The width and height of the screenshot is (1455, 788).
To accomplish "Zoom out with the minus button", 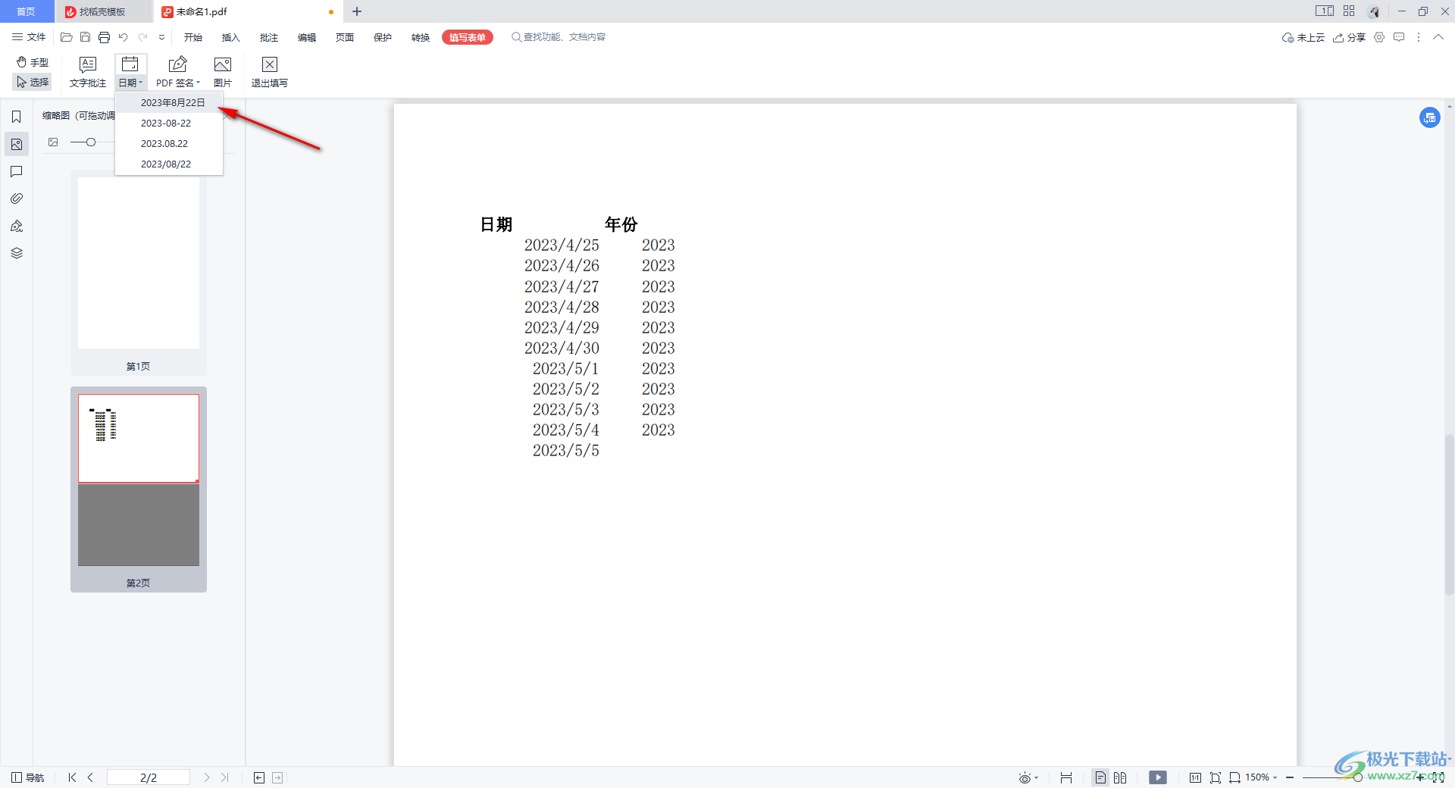I will [x=1290, y=777].
